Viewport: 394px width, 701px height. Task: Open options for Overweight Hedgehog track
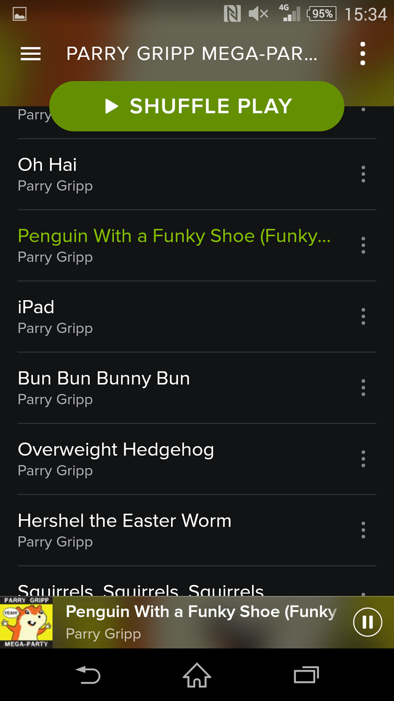363,459
